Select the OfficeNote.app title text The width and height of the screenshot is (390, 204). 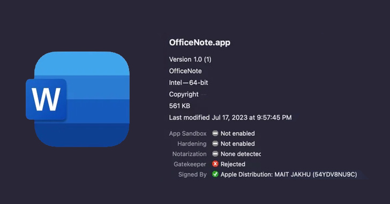point(200,42)
